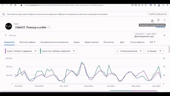Click the 'Нояб. 2018 г.' x-axis label
Image resolution: width=170 pixels, height=96 pixels.
[39, 86]
